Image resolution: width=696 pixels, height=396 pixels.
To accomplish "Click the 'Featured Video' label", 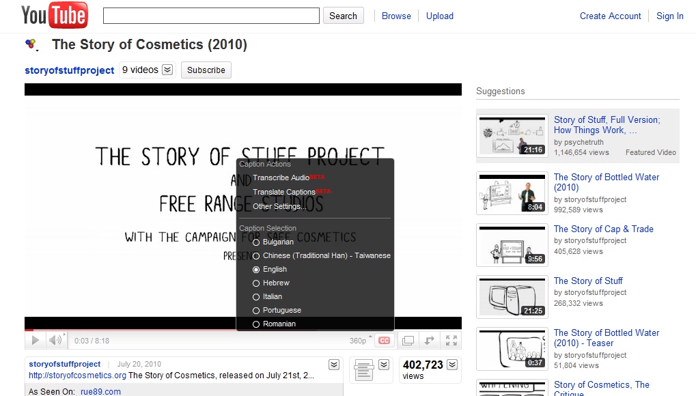I will (x=651, y=153).
